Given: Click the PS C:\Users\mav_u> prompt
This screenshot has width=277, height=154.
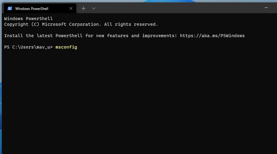Looking at the screenshot, I should click(x=28, y=47).
